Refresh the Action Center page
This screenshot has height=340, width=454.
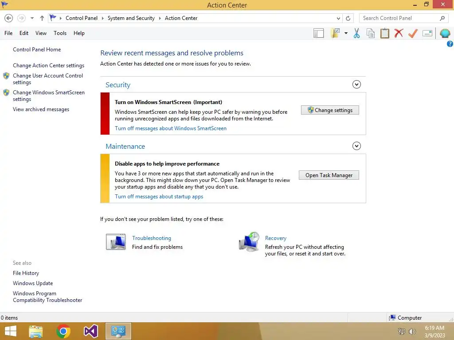point(348,18)
